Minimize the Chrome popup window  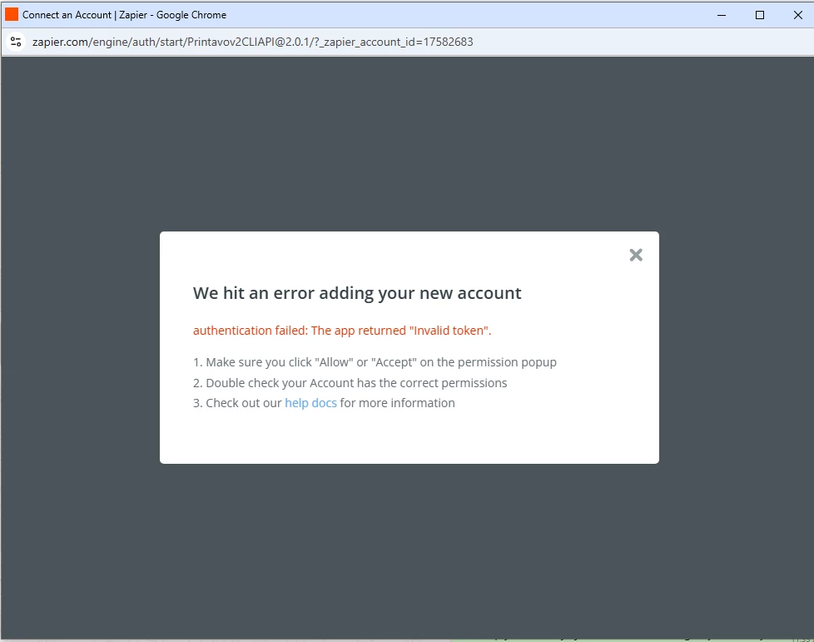tap(721, 15)
